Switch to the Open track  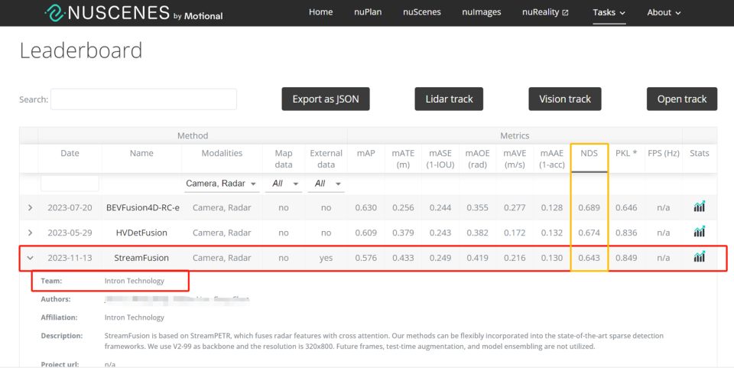click(681, 99)
